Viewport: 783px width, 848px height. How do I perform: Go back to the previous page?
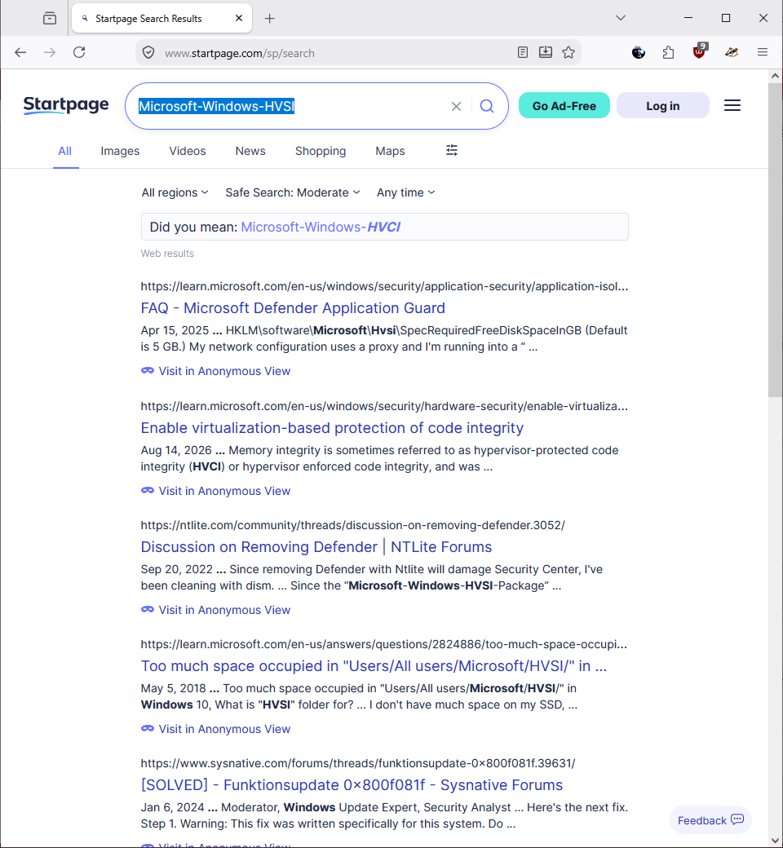[20, 52]
